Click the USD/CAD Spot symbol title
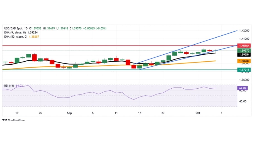Image resolution: width=254 pixels, height=143 pixels. pos(14,28)
